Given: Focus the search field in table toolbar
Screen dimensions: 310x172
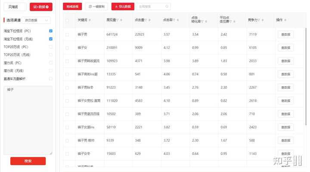Looking at the screenshot, I should (153, 6).
